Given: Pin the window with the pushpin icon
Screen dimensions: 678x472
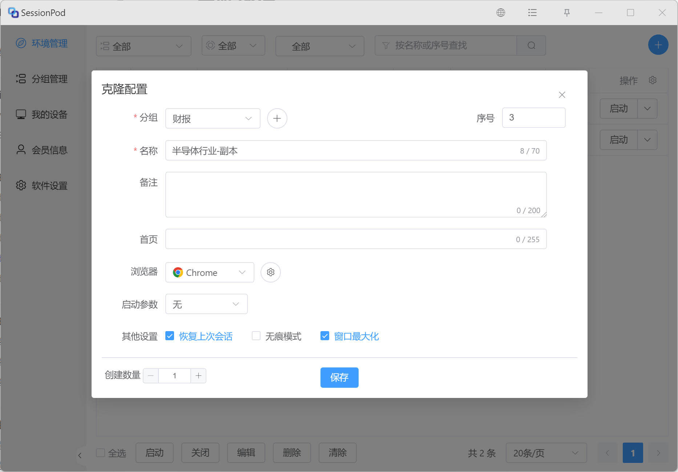Looking at the screenshot, I should coord(566,13).
